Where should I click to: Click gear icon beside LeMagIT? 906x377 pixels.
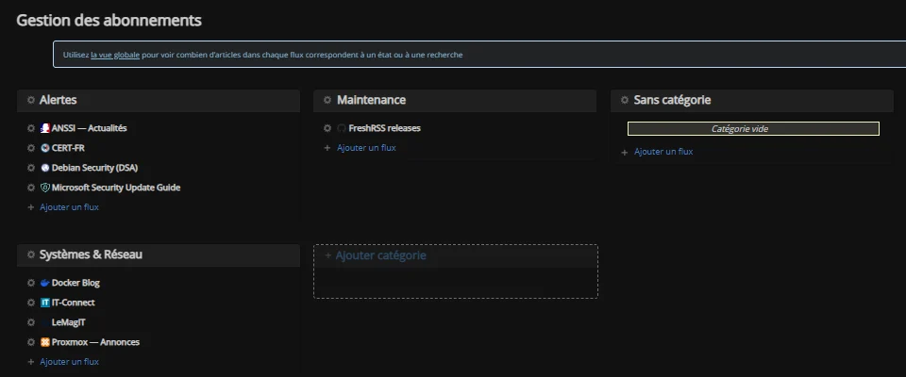pyautogui.click(x=31, y=322)
